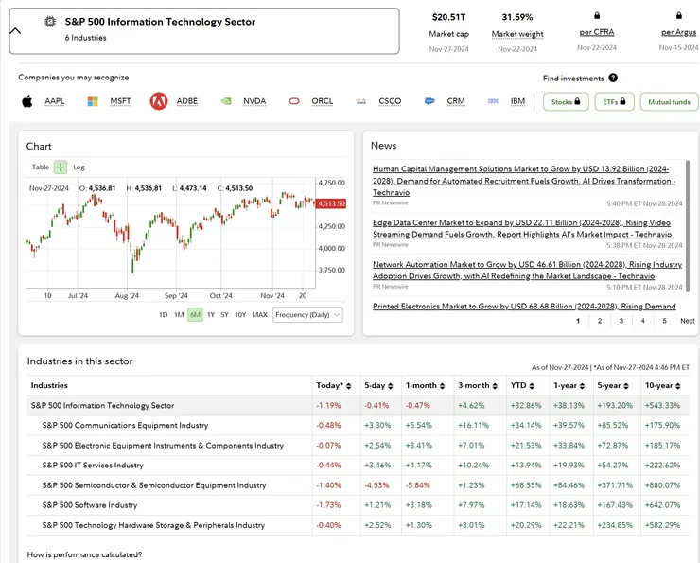Sort by the 1-month column arrows

[x=442, y=386]
